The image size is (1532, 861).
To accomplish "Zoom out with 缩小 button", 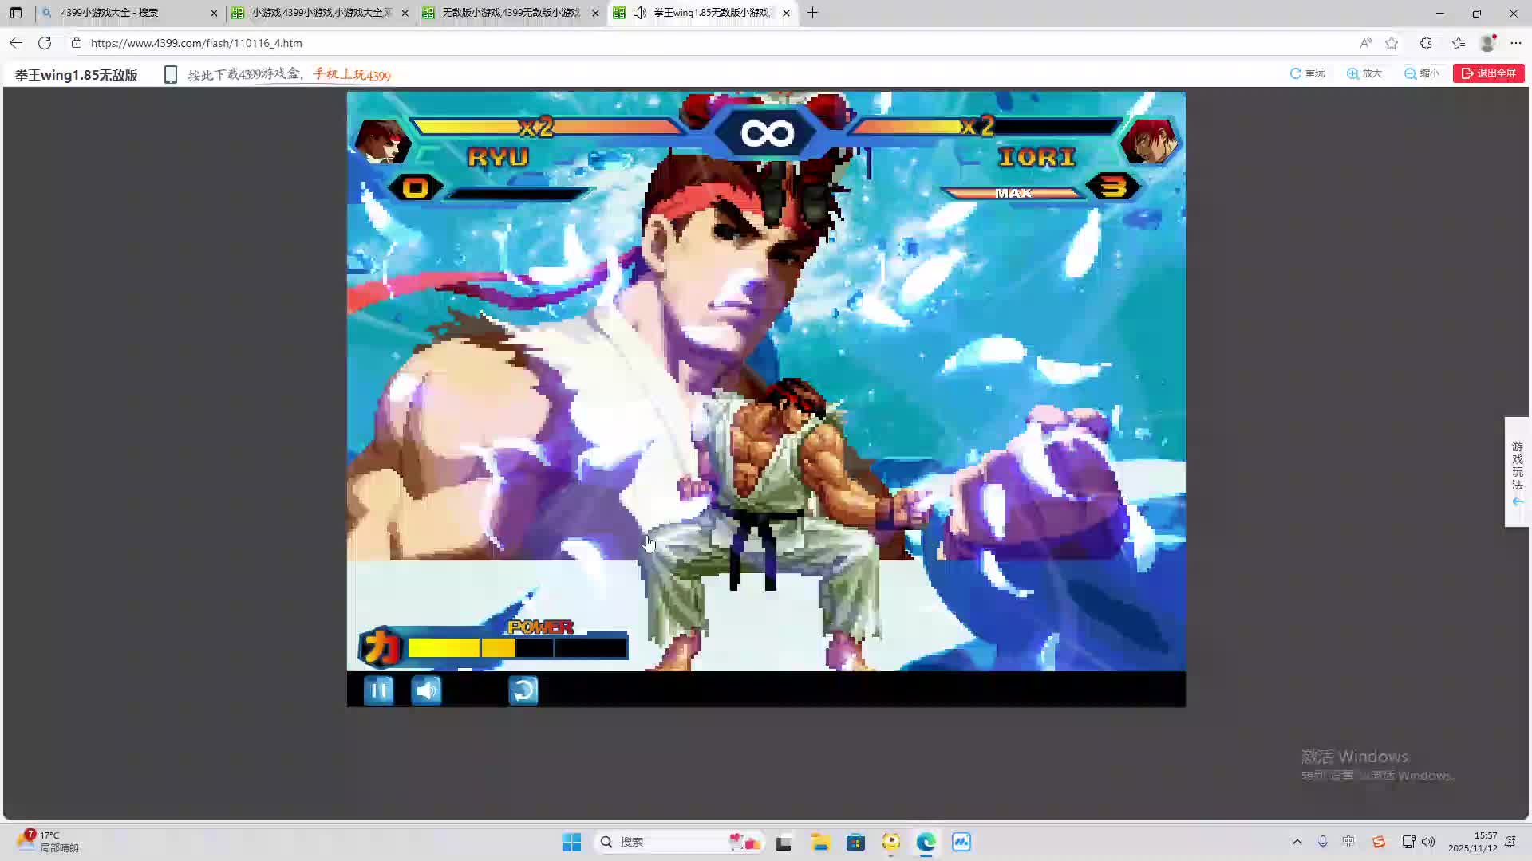I will click(x=1422, y=73).
